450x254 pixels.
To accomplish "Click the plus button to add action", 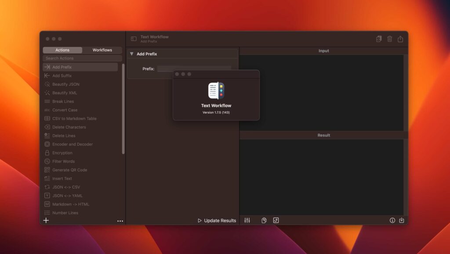I will pyautogui.click(x=46, y=220).
